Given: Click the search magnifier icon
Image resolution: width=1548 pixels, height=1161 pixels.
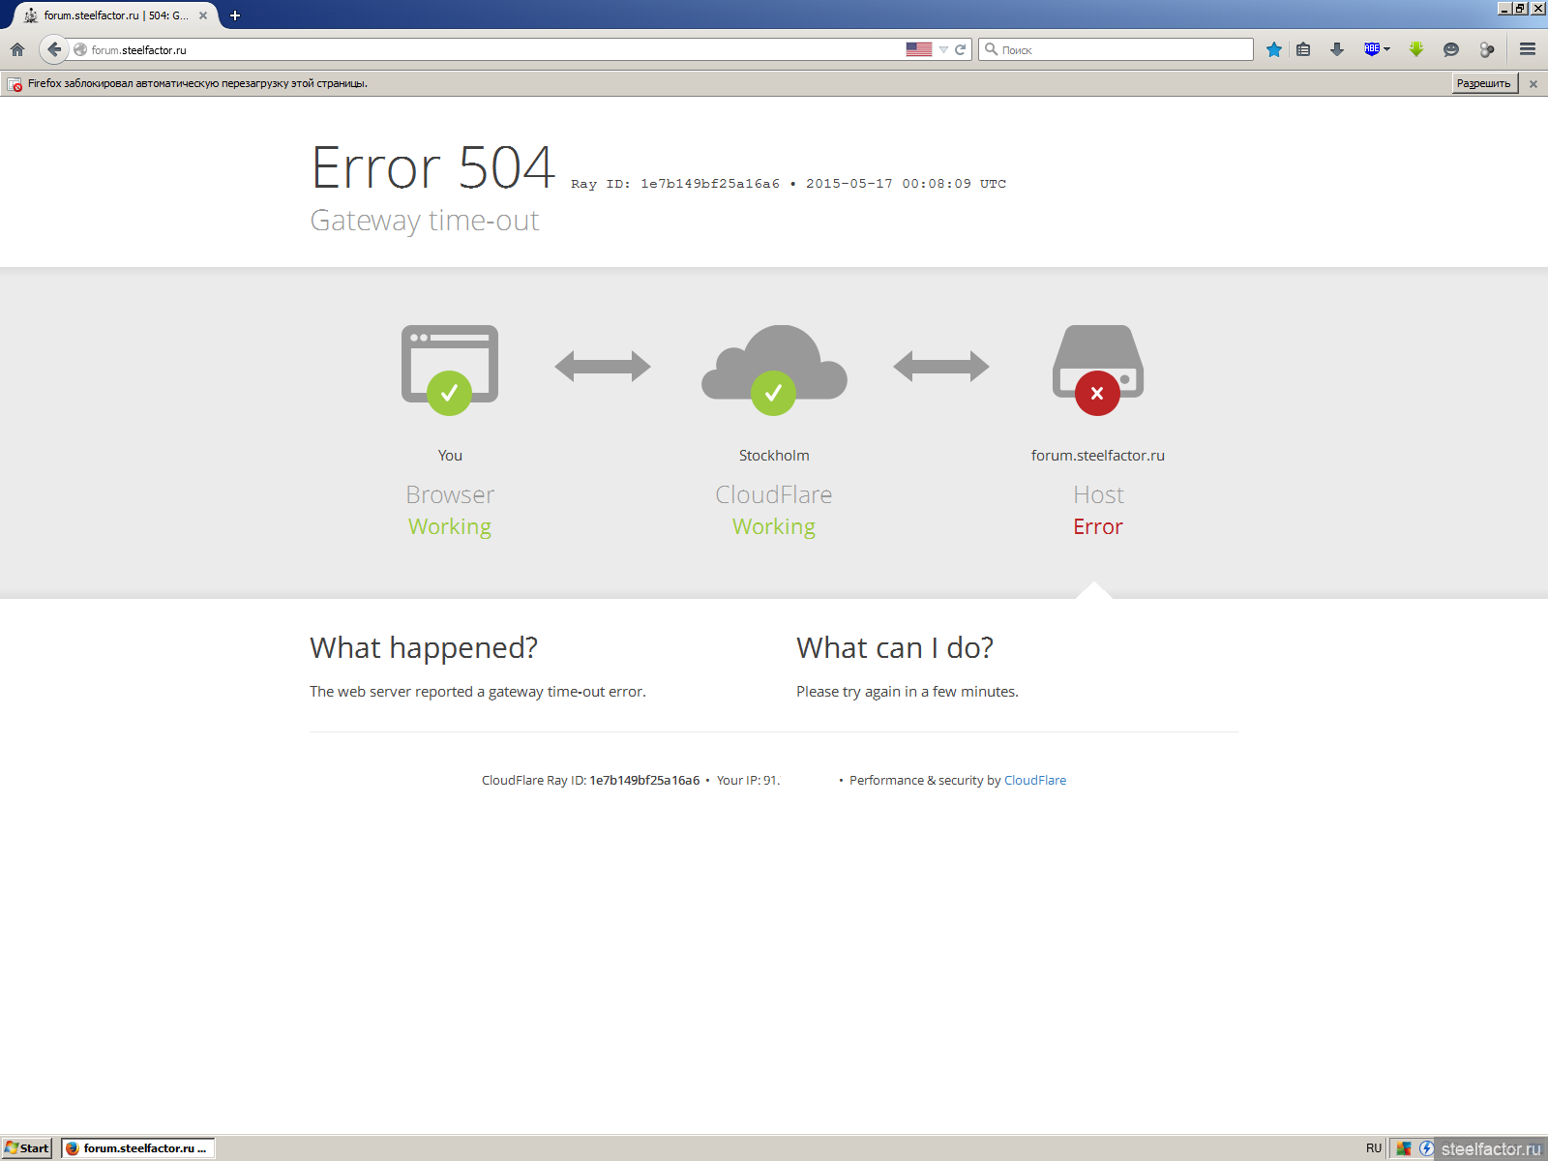Looking at the screenshot, I should [x=991, y=49].
